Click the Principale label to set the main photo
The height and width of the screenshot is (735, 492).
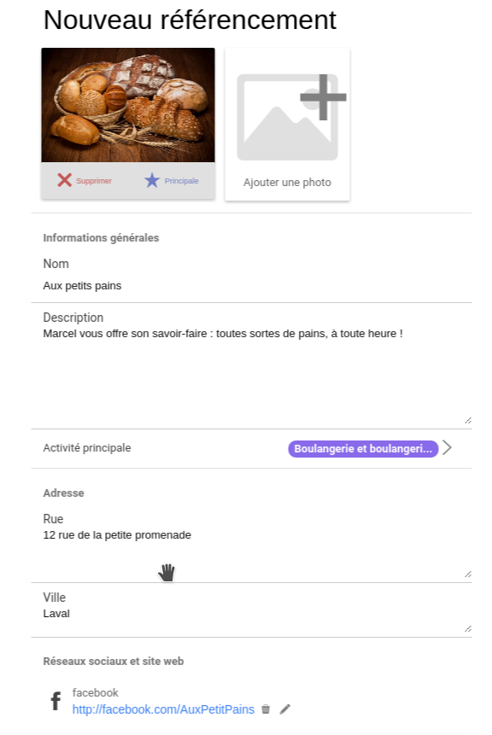click(181, 181)
